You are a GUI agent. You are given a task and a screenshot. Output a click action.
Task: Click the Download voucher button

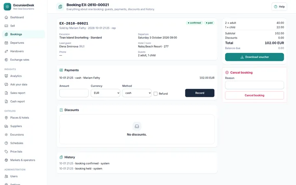click(x=254, y=57)
